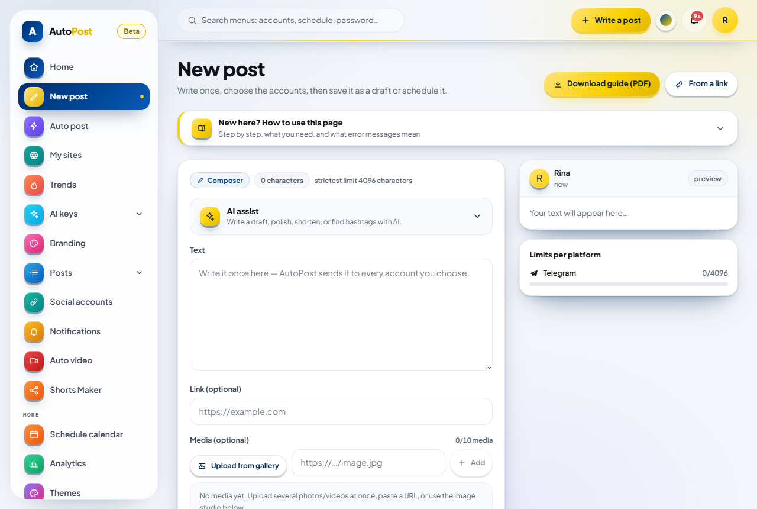Open Auto video camera icon
The image size is (757, 509).
34,360
